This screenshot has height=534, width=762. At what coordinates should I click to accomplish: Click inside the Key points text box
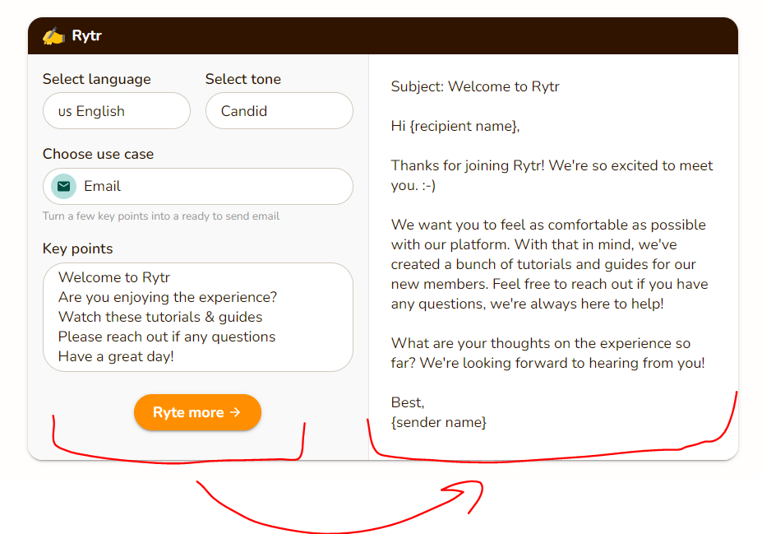197,317
